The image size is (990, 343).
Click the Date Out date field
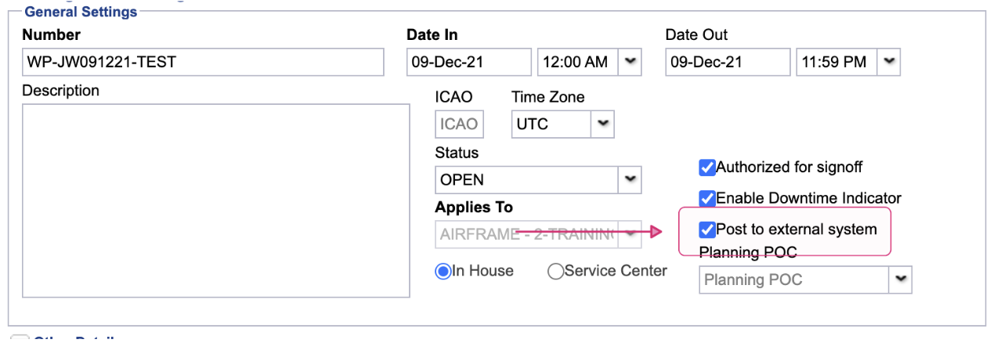coord(728,62)
